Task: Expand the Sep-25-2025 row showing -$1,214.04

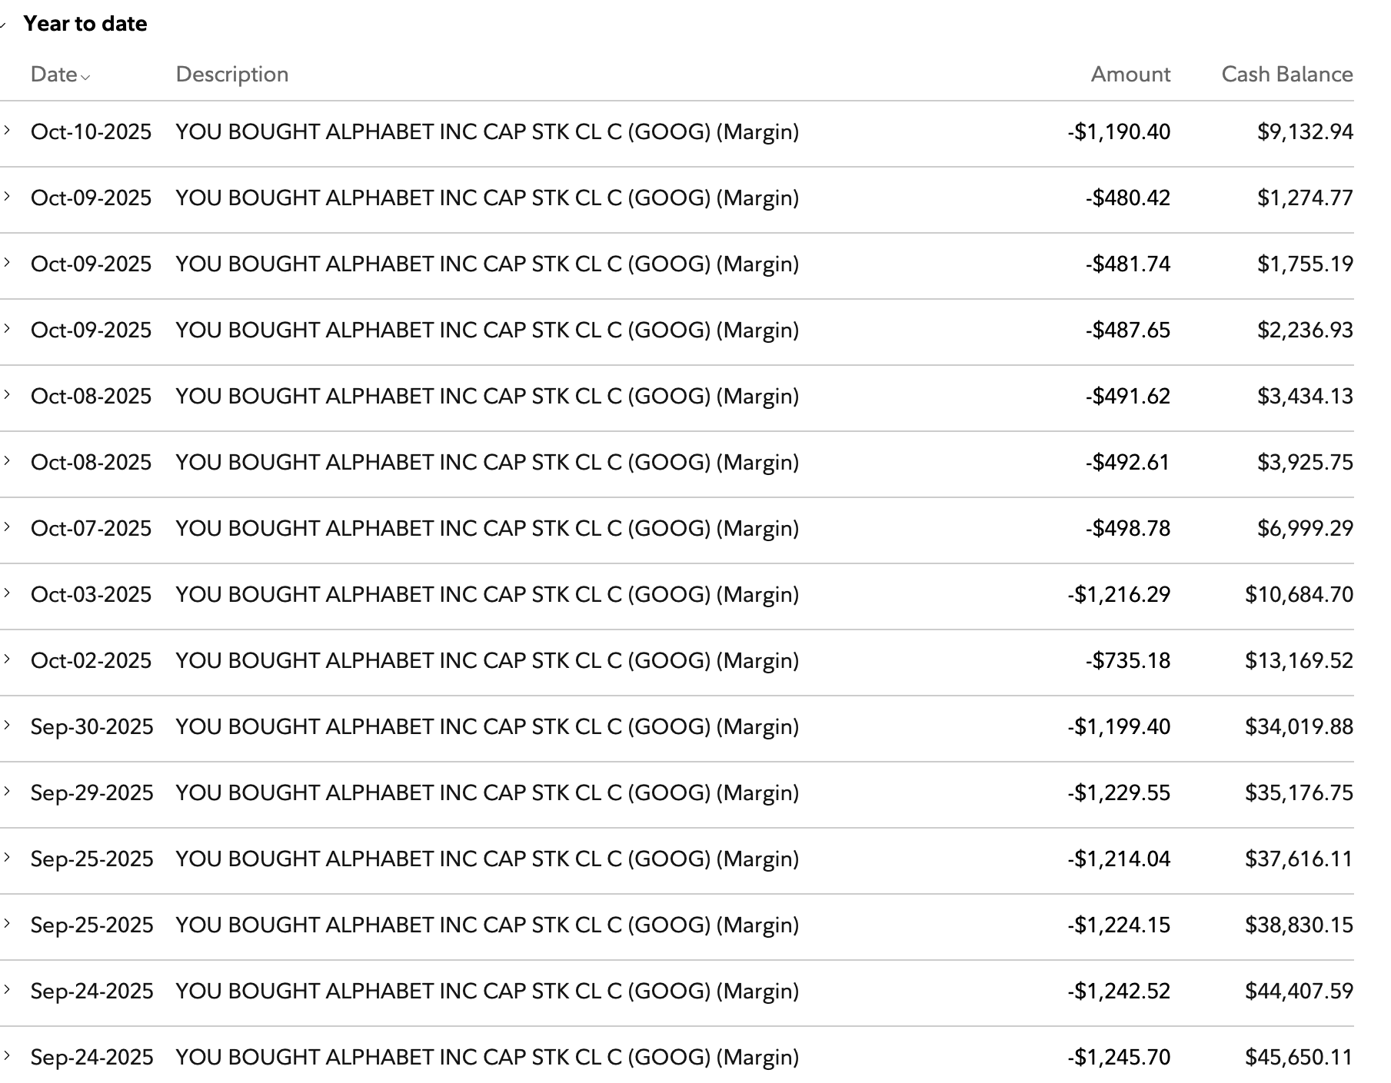Action: (8, 859)
